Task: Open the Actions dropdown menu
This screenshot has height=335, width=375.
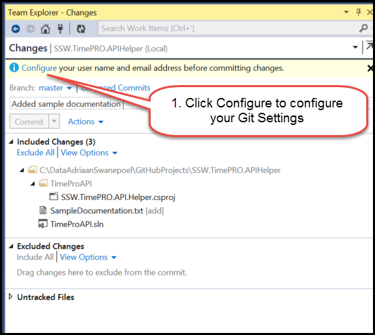Action: pyautogui.click(x=86, y=122)
